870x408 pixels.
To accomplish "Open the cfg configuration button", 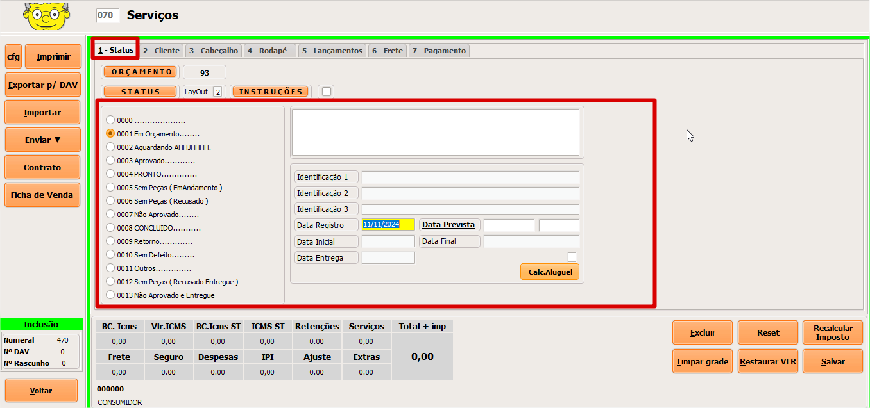I will 13,56.
